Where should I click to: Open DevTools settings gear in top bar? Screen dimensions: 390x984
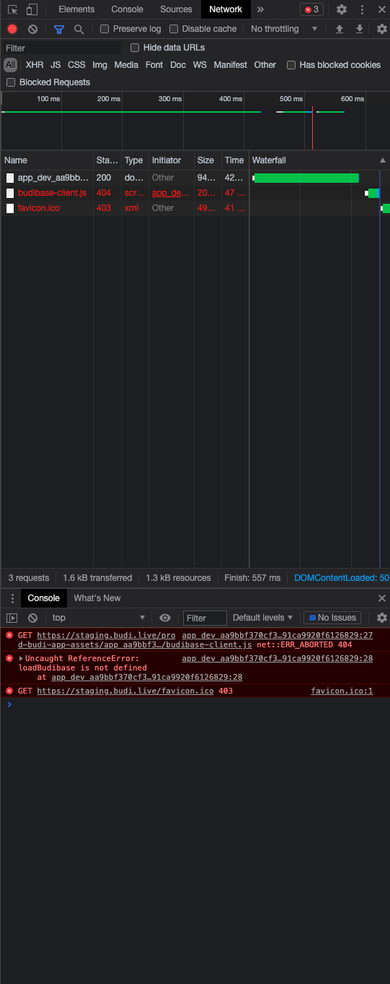(342, 9)
